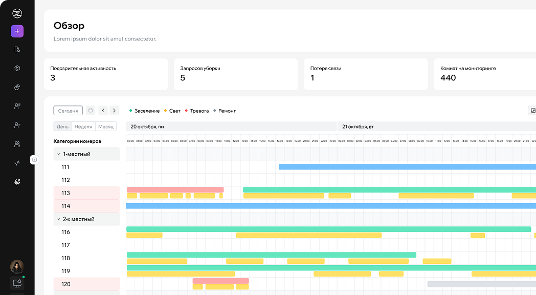Click the blue booking bar for room 111
Viewport: 536px width, 295px height.
[407, 167]
